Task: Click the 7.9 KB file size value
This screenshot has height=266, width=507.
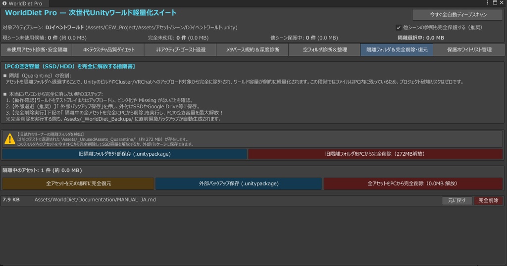Action: 11,200
